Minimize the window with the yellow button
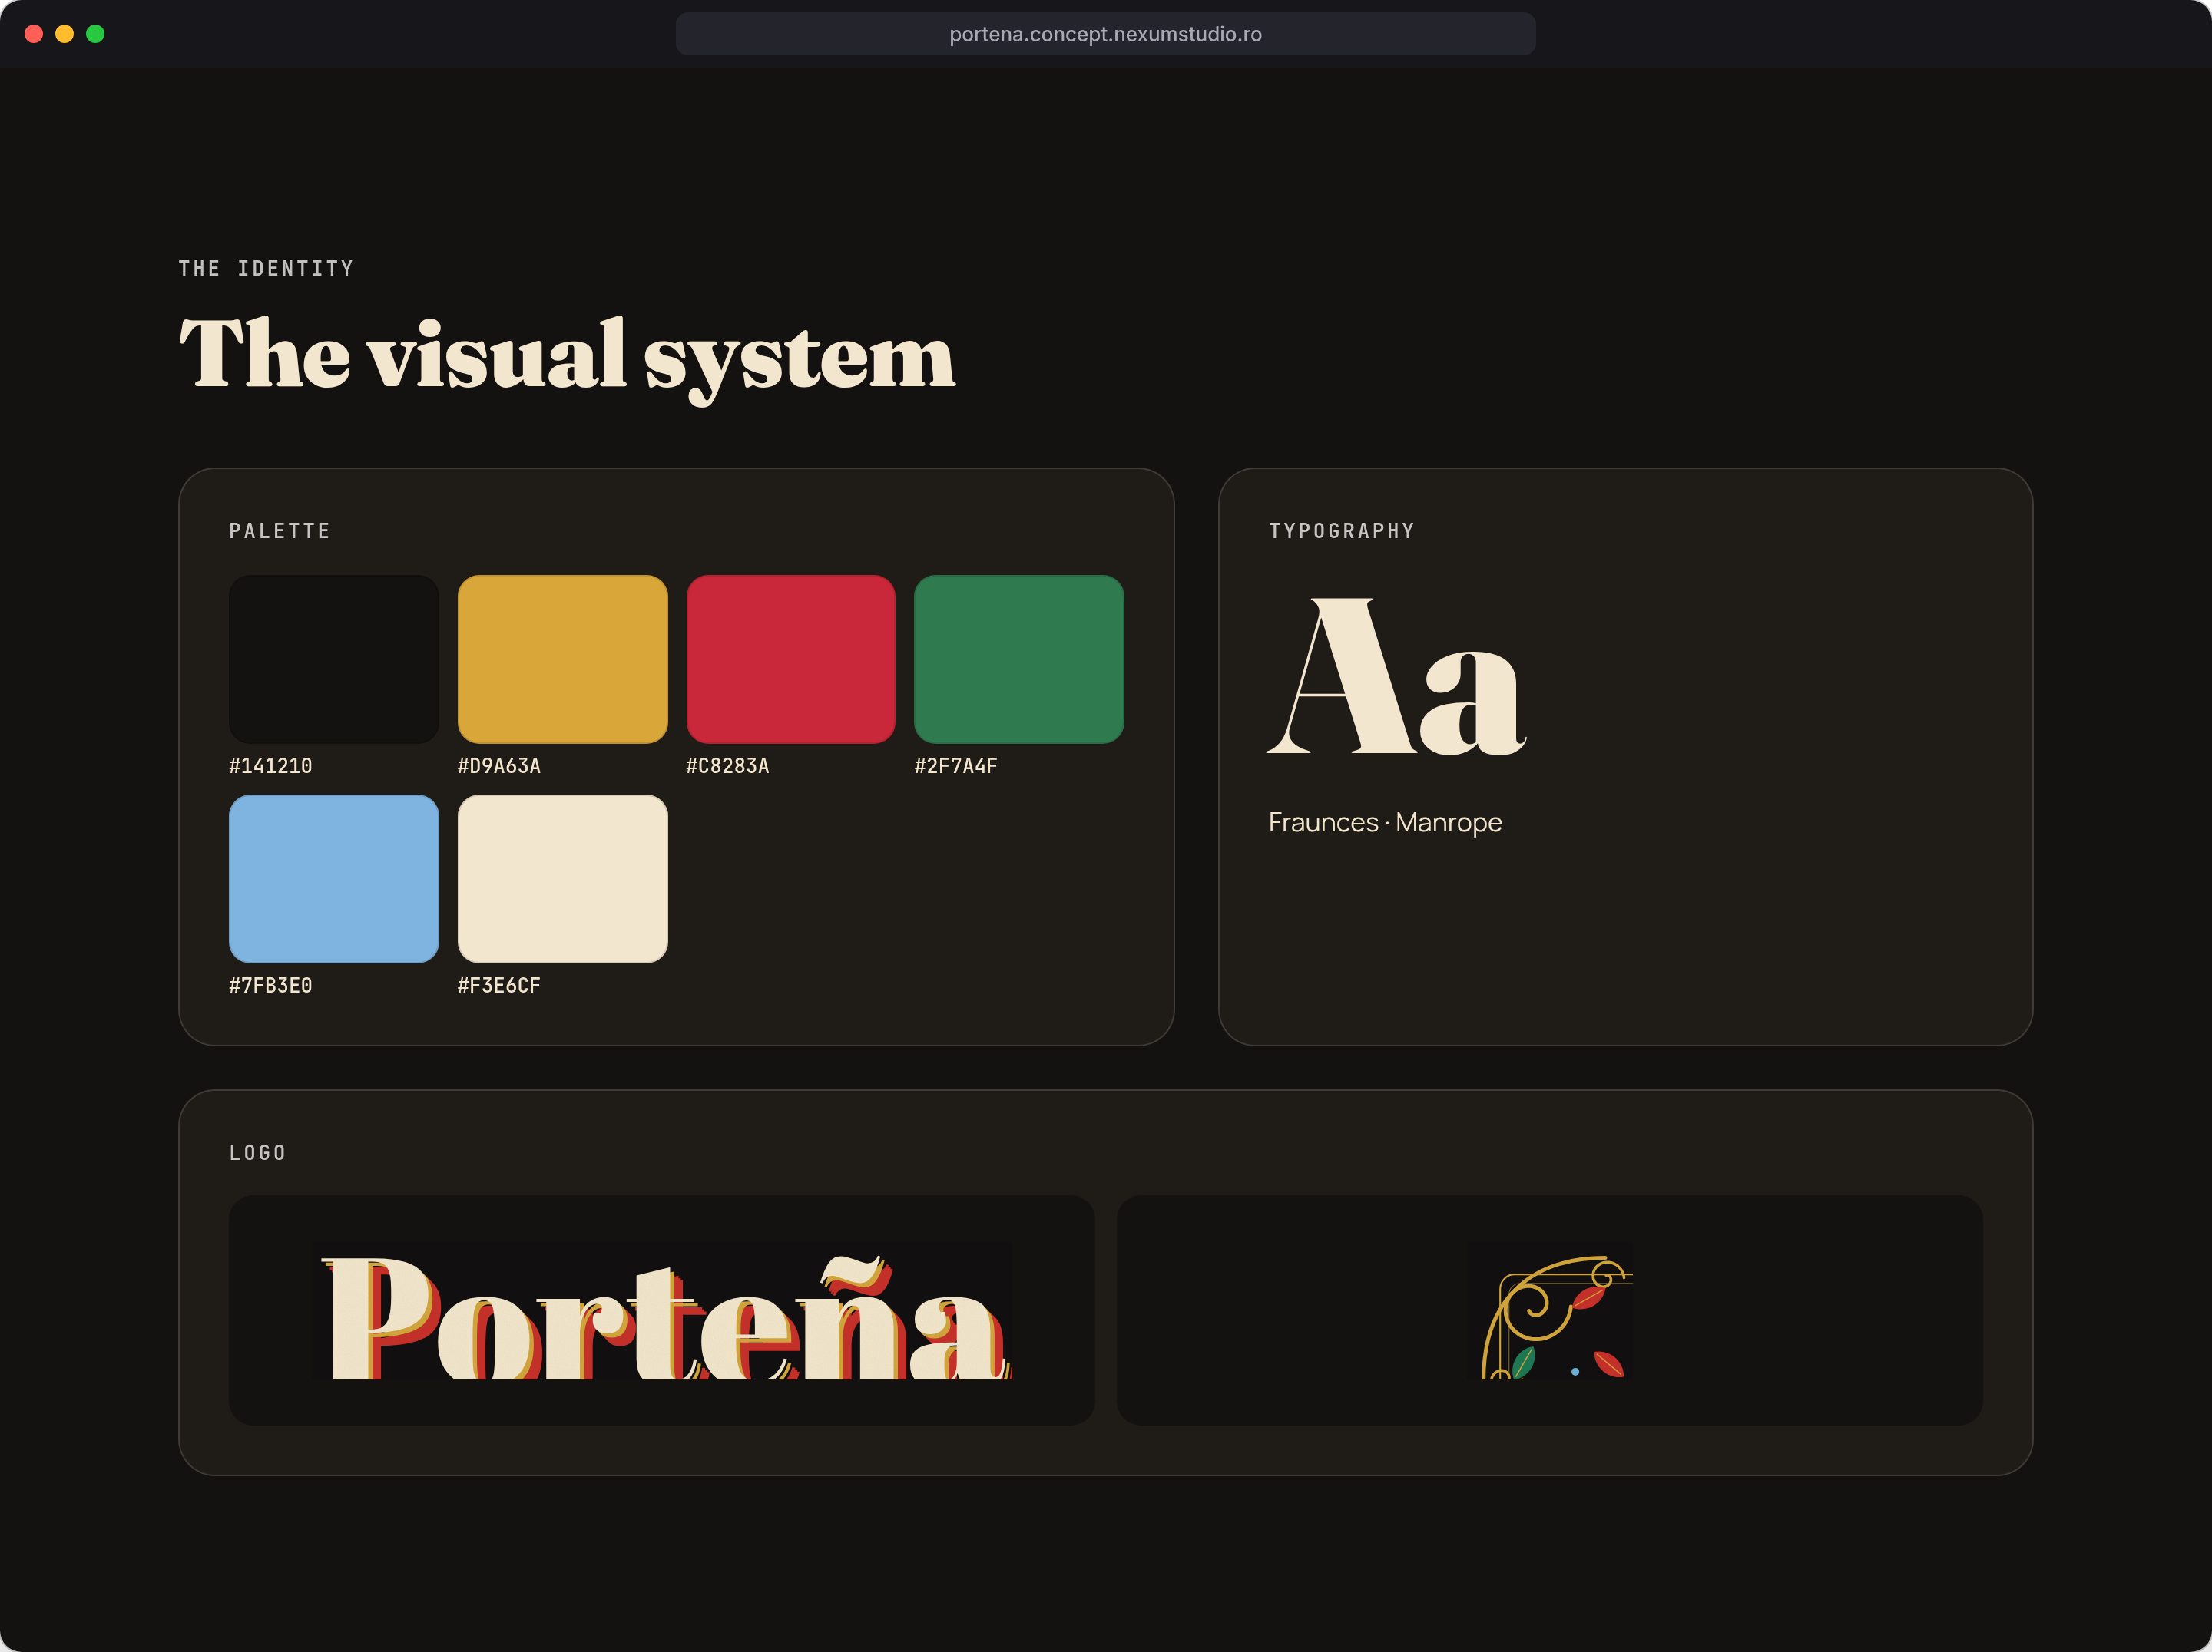 pos(65,34)
